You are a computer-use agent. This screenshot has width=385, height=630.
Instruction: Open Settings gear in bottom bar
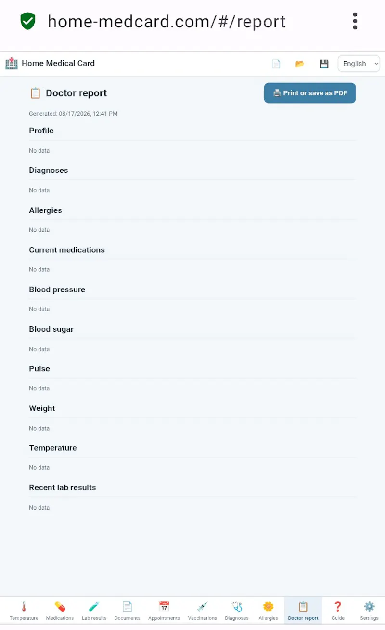(x=369, y=610)
